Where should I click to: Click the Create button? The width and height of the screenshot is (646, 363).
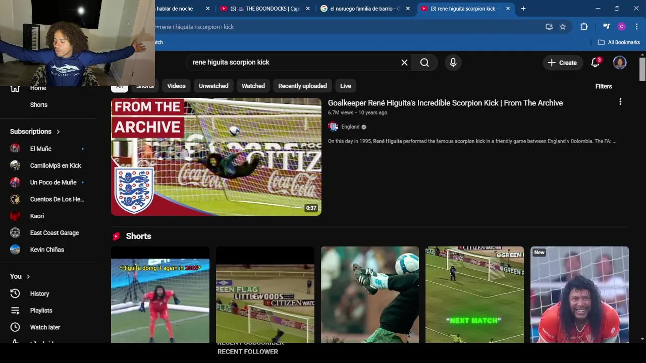[x=562, y=63]
